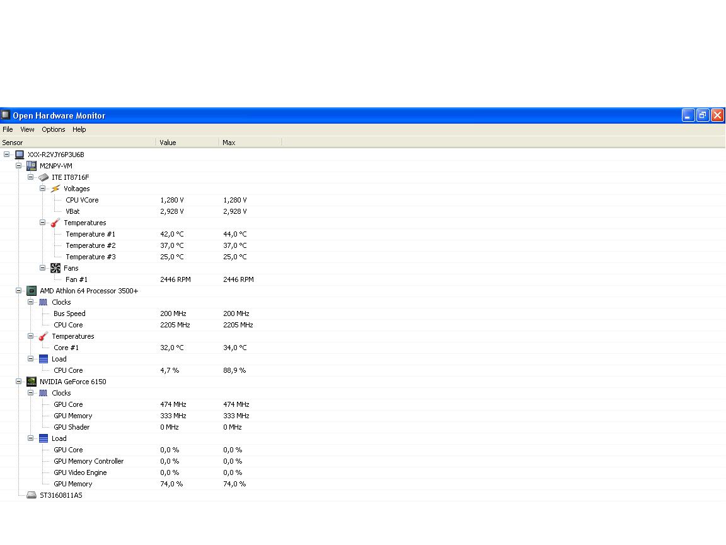Select the Core #1 temperature row

(x=363, y=348)
